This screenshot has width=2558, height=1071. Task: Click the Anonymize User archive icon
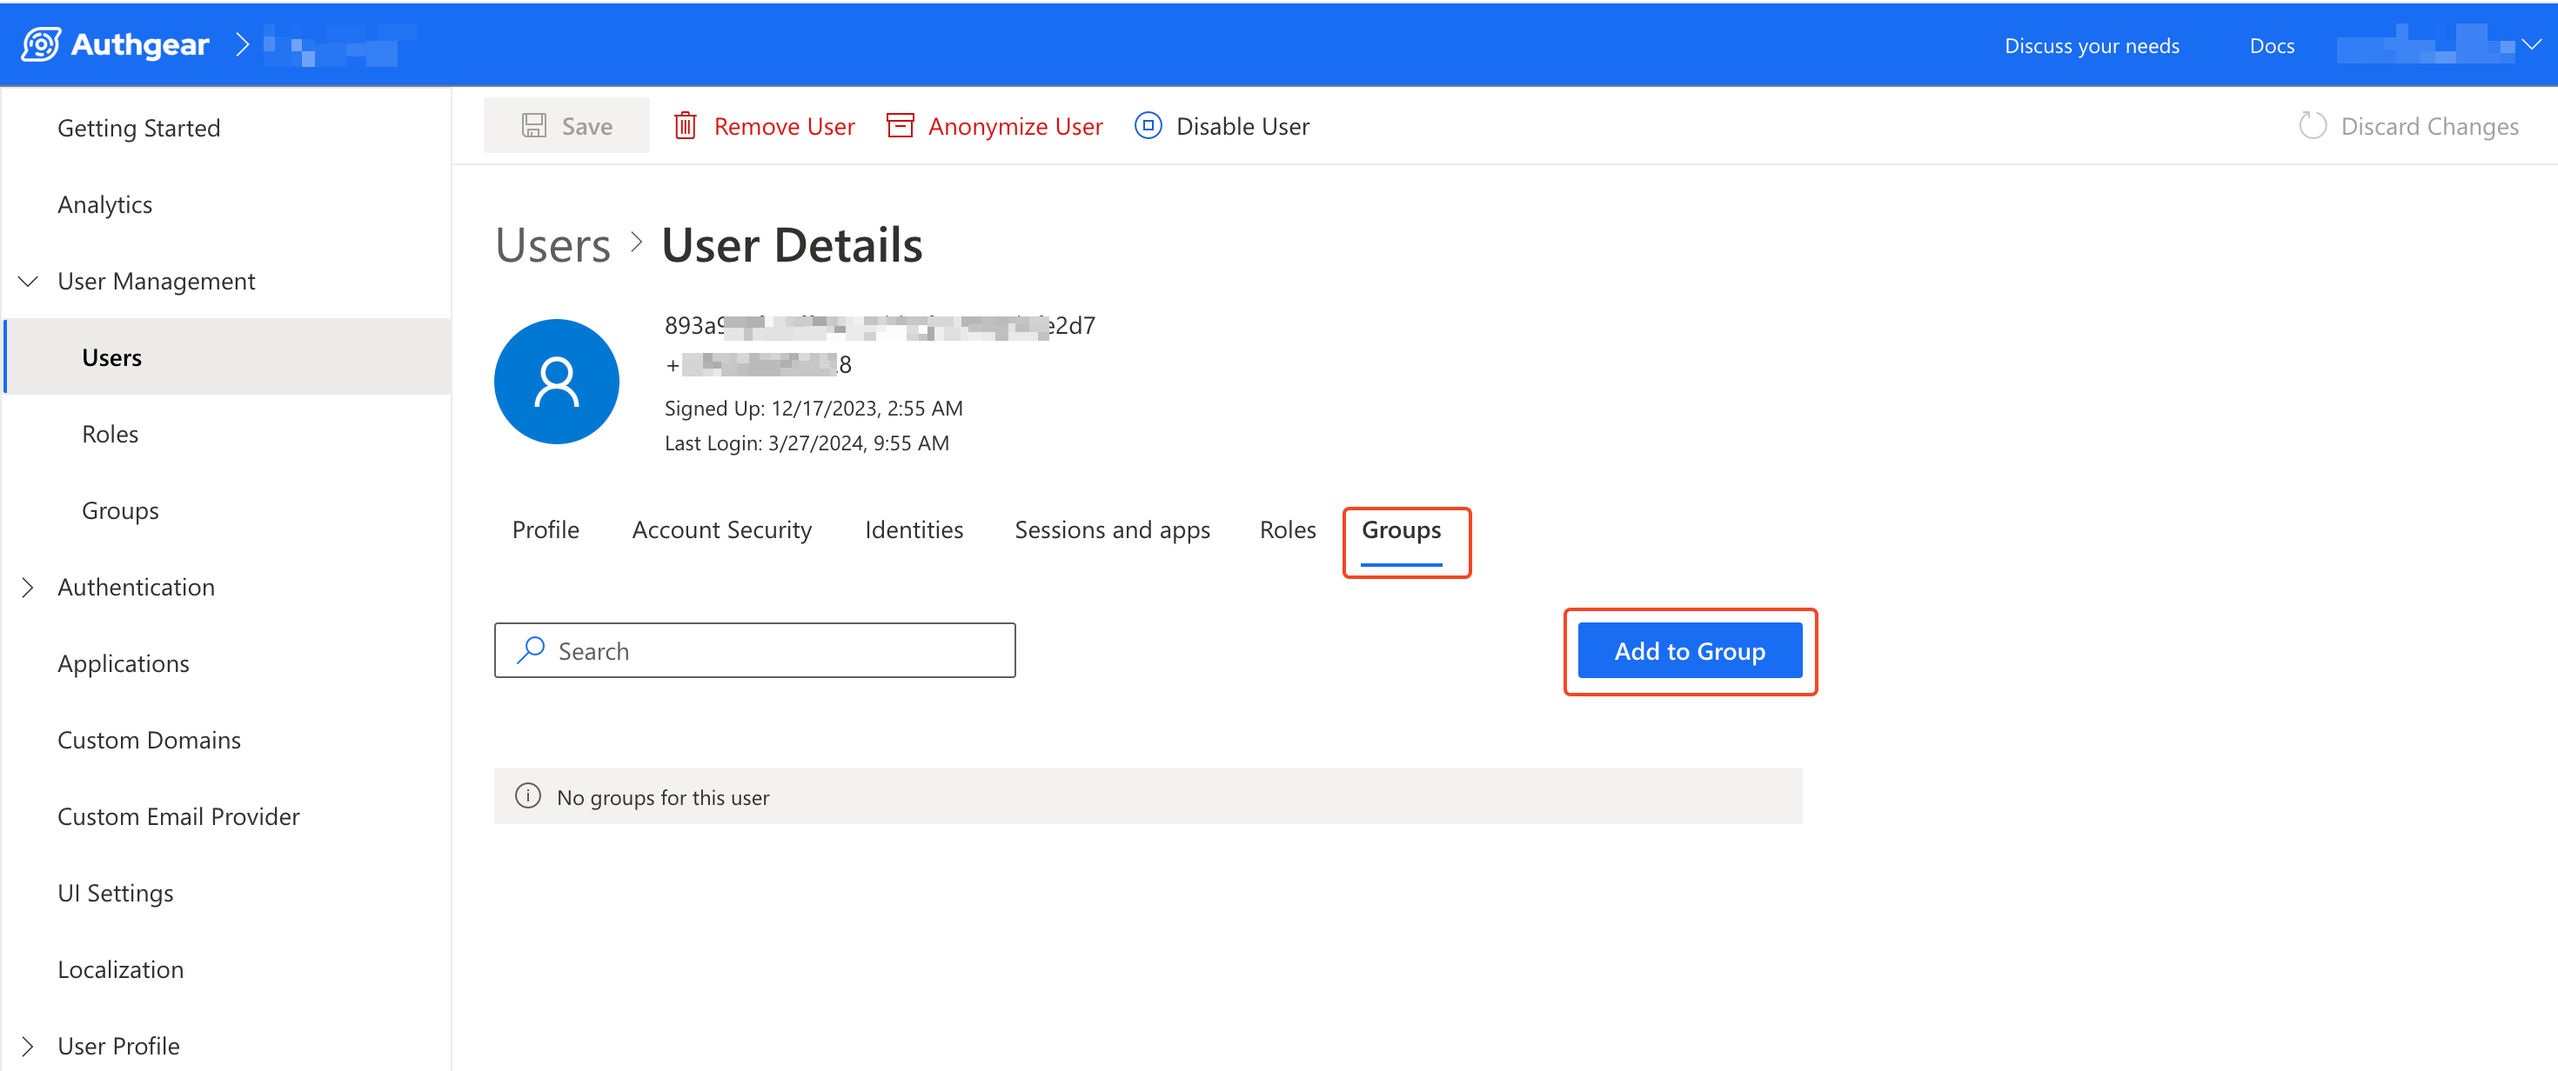(900, 126)
